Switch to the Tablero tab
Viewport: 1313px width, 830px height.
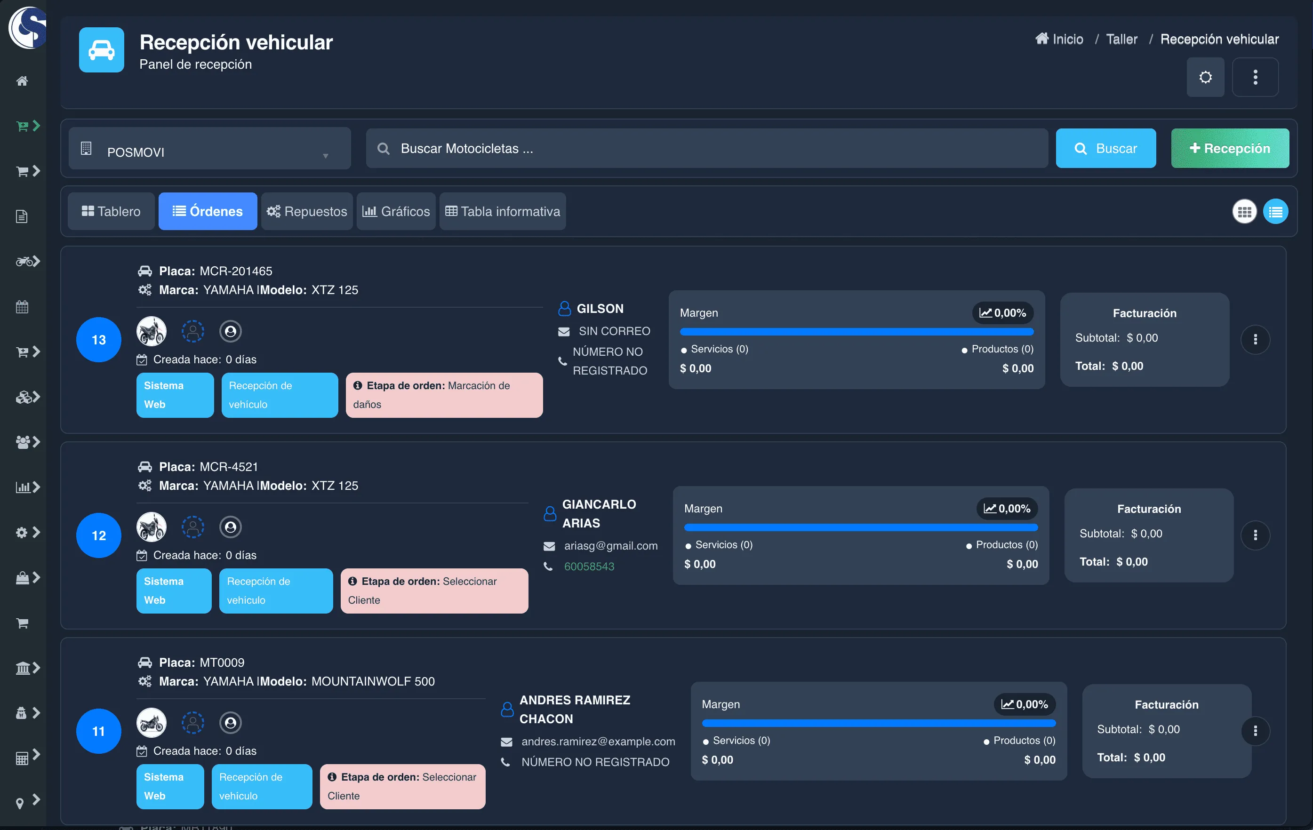(111, 212)
